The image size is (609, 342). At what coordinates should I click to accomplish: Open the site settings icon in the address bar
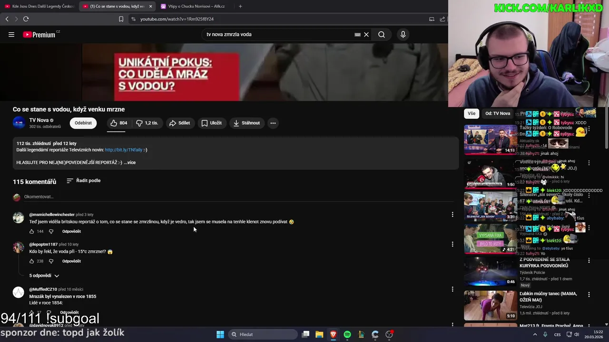133,19
